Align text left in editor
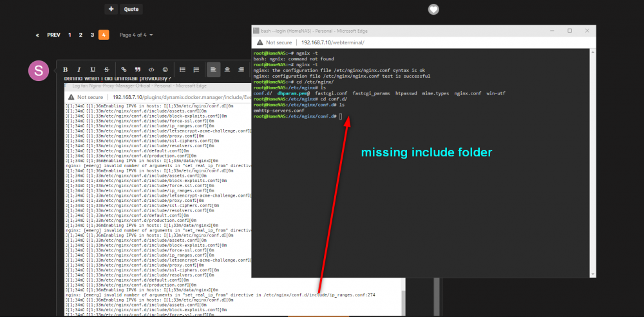Image resolution: width=644 pixels, height=317 pixels. pyautogui.click(x=214, y=69)
